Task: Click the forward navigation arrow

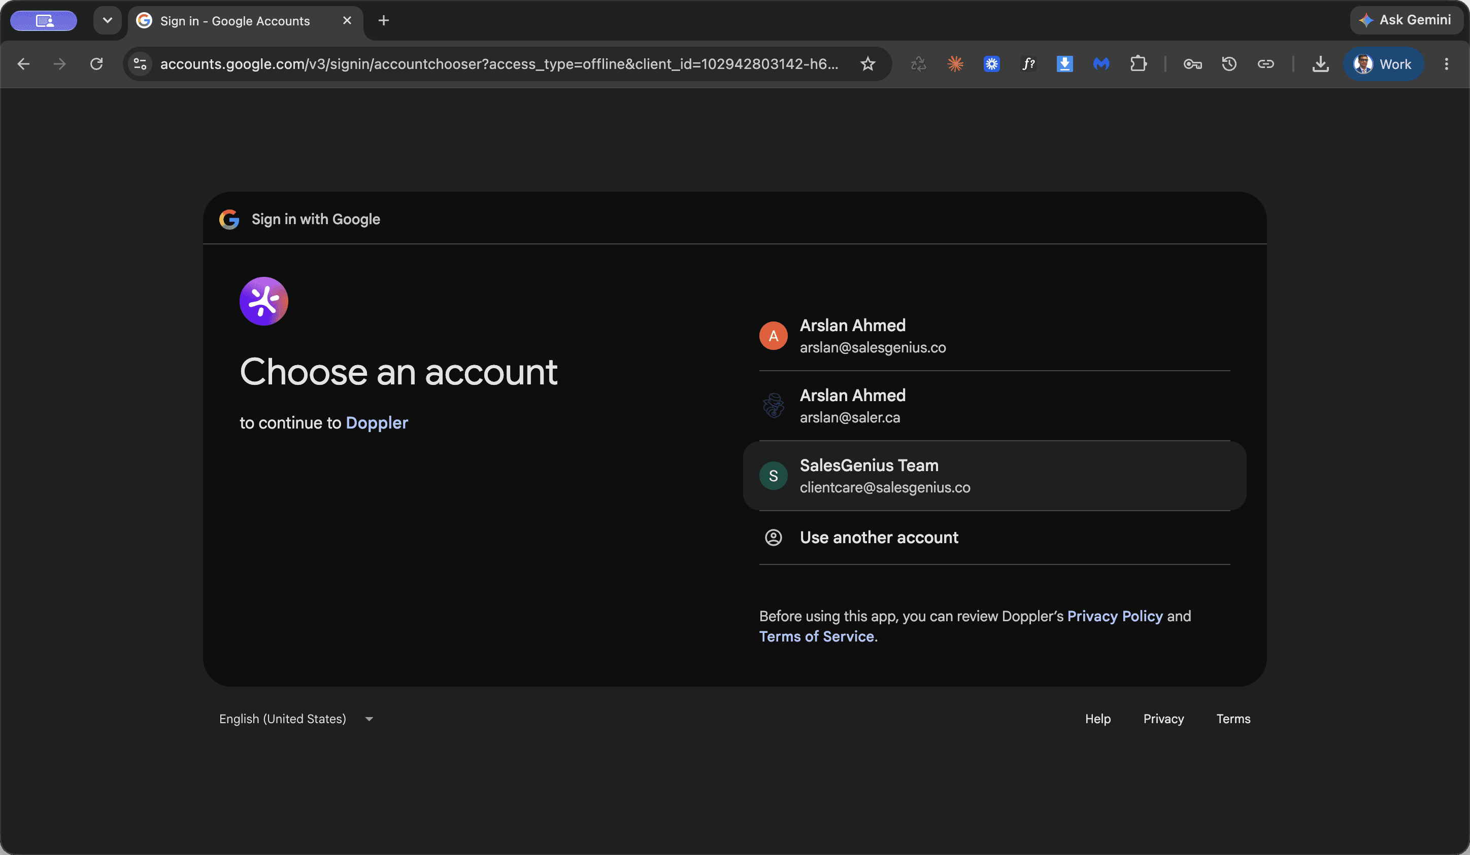Action: (x=59, y=64)
